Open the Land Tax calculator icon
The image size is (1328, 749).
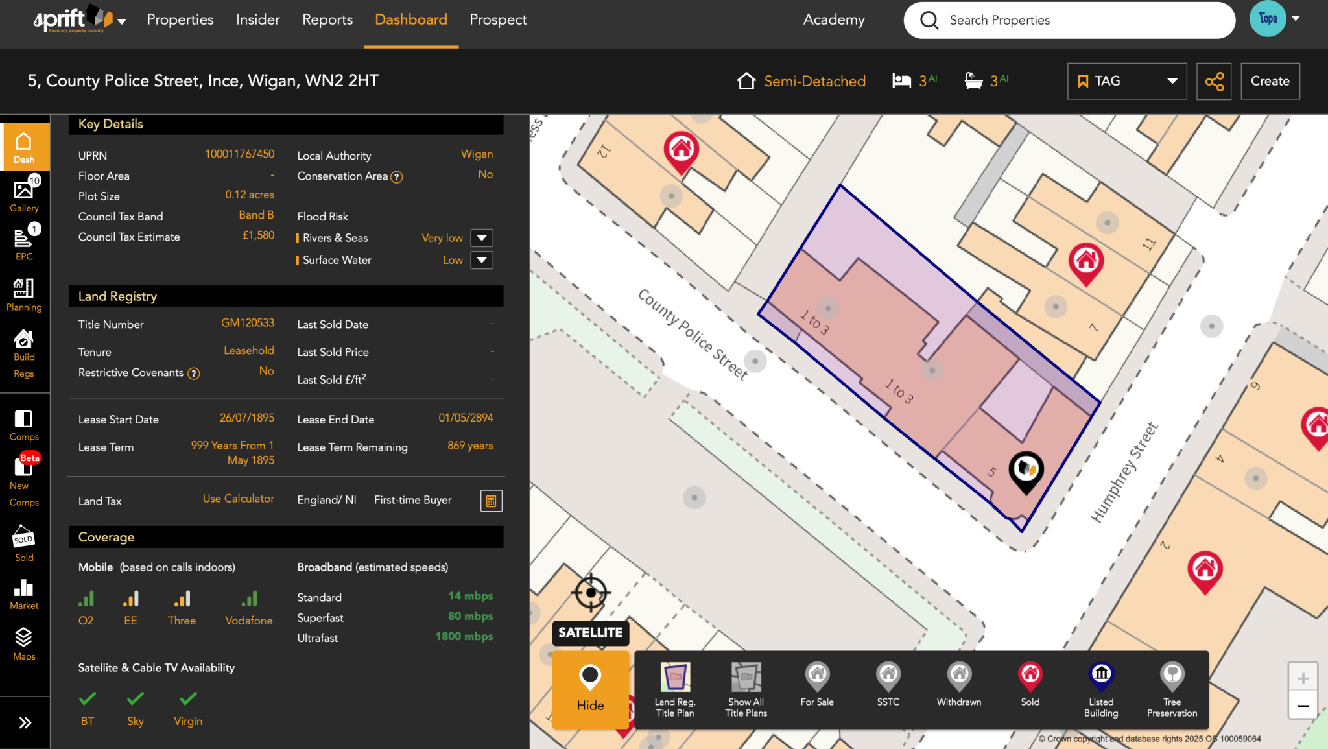coord(491,501)
